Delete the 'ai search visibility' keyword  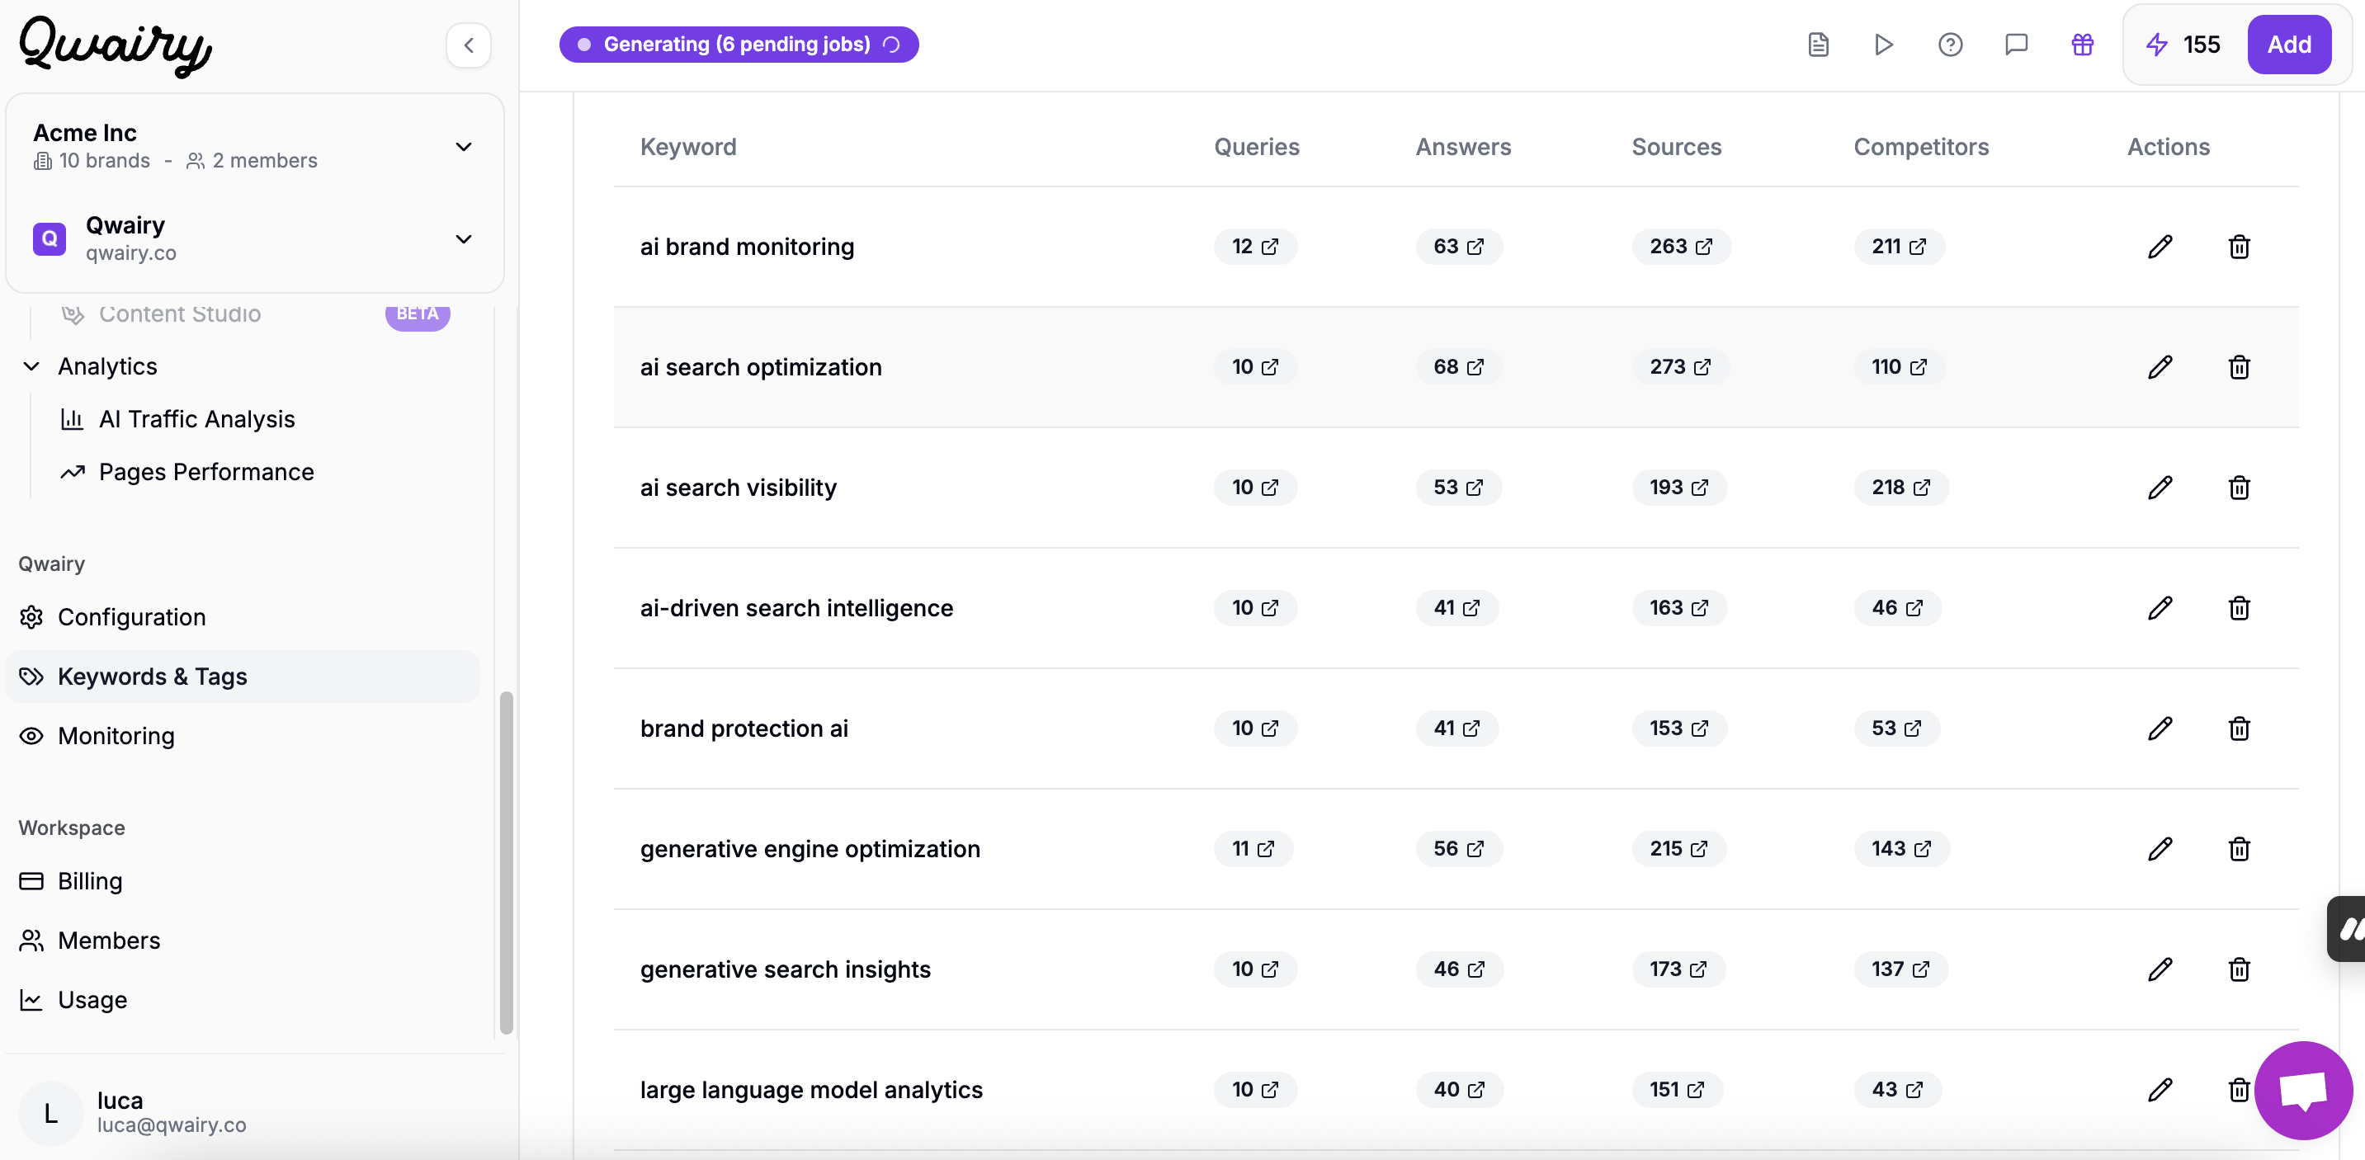(2238, 488)
